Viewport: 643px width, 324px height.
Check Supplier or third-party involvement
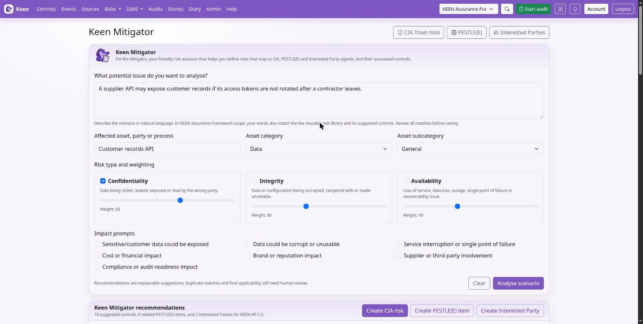click(398, 255)
